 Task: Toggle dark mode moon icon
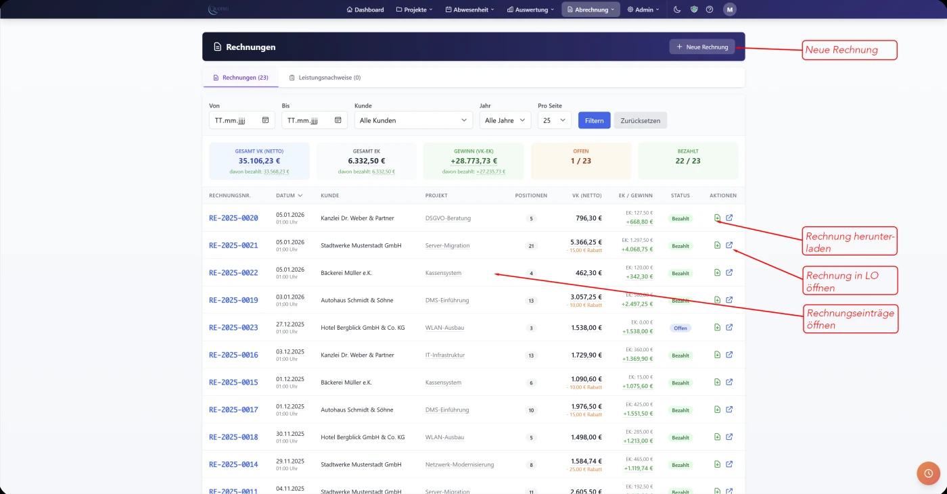click(678, 9)
